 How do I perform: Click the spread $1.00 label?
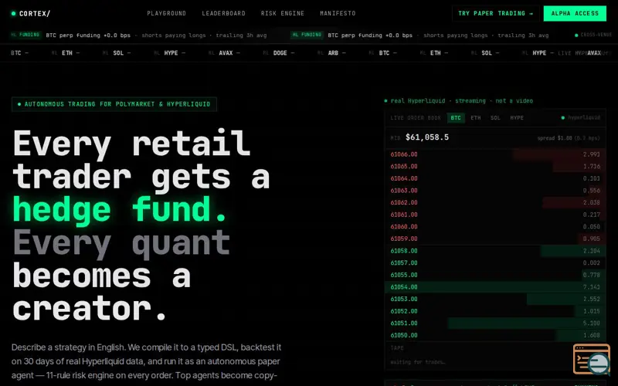coord(569,138)
